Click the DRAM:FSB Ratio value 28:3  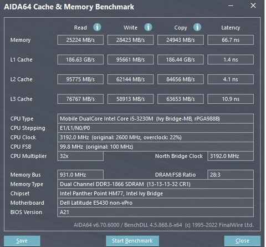coord(231,175)
